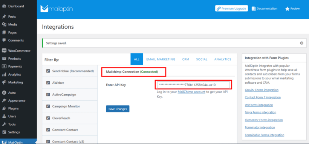Open Ninja Forms integration link
The height and width of the screenshot is (144, 309).
click(x=260, y=112)
